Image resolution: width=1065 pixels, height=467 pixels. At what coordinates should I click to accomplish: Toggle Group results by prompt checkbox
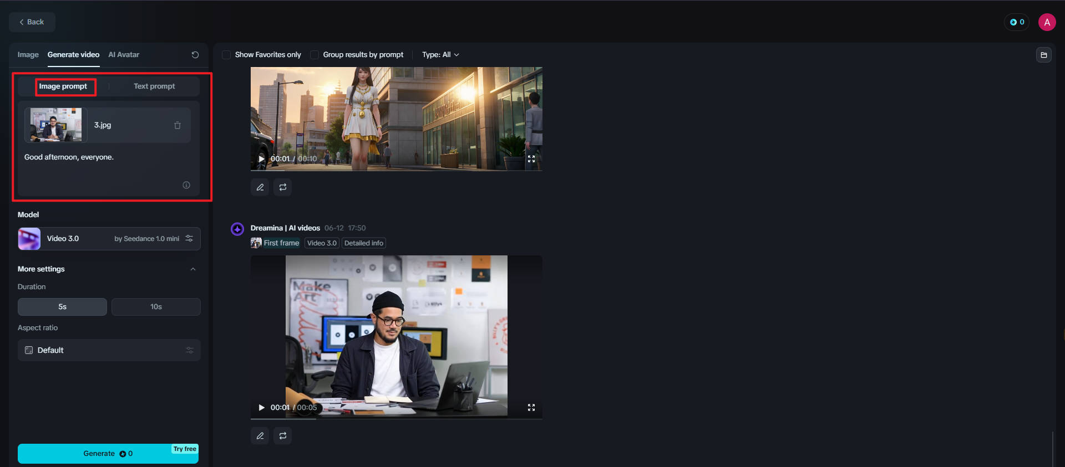click(x=315, y=55)
